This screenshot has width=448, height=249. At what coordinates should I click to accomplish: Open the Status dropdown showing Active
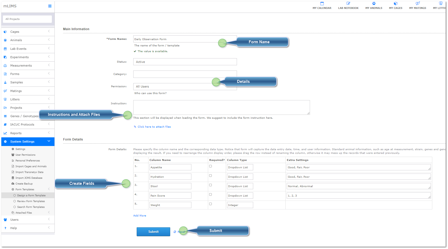185,62
